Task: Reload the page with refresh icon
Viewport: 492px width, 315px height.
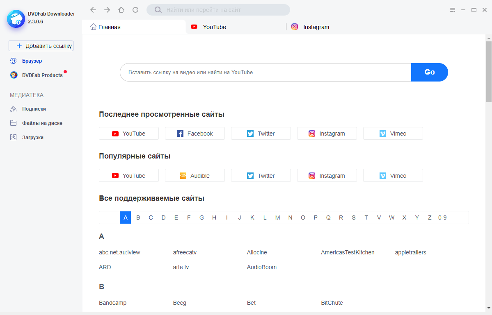Action: click(x=135, y=10)
